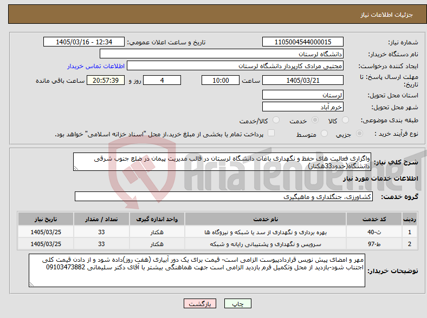
Task: Click the نوع فرآیند خرید label
Action: (396, 134)
